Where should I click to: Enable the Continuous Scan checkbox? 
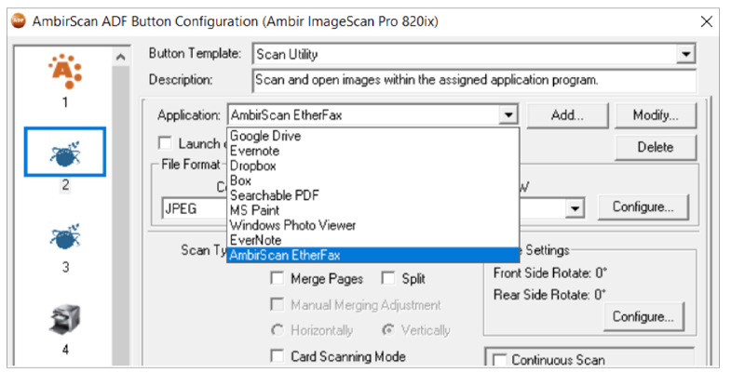499,359
